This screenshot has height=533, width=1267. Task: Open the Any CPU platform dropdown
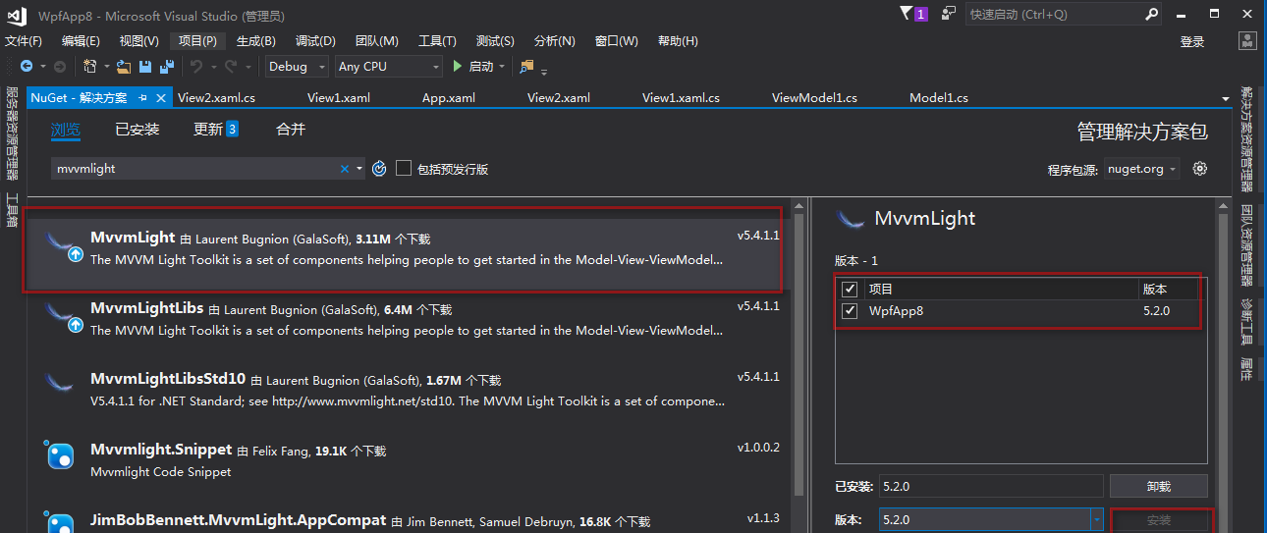pos(388,66)
